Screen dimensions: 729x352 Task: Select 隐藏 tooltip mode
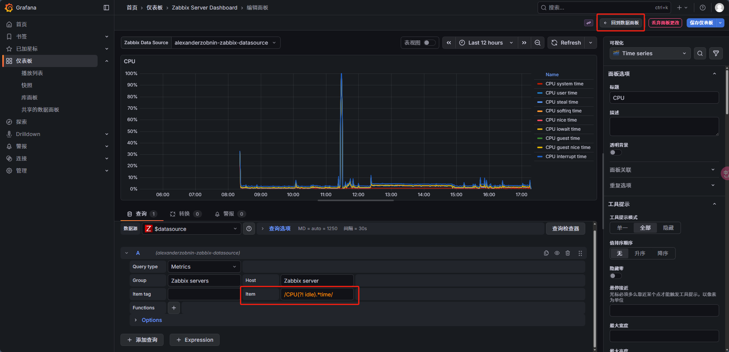tap(668, 228)
